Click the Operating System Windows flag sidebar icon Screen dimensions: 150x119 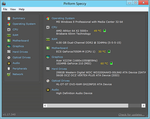[9, 24]
